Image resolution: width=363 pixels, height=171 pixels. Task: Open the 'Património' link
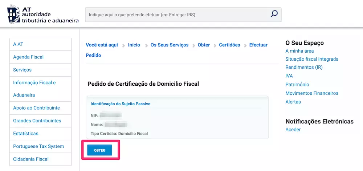[x=297, y=85]
